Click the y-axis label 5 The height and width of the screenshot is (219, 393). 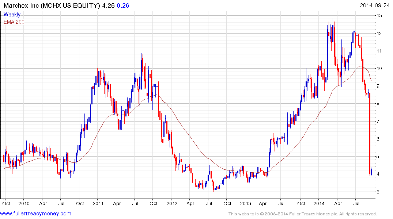[x=378, y=157]
